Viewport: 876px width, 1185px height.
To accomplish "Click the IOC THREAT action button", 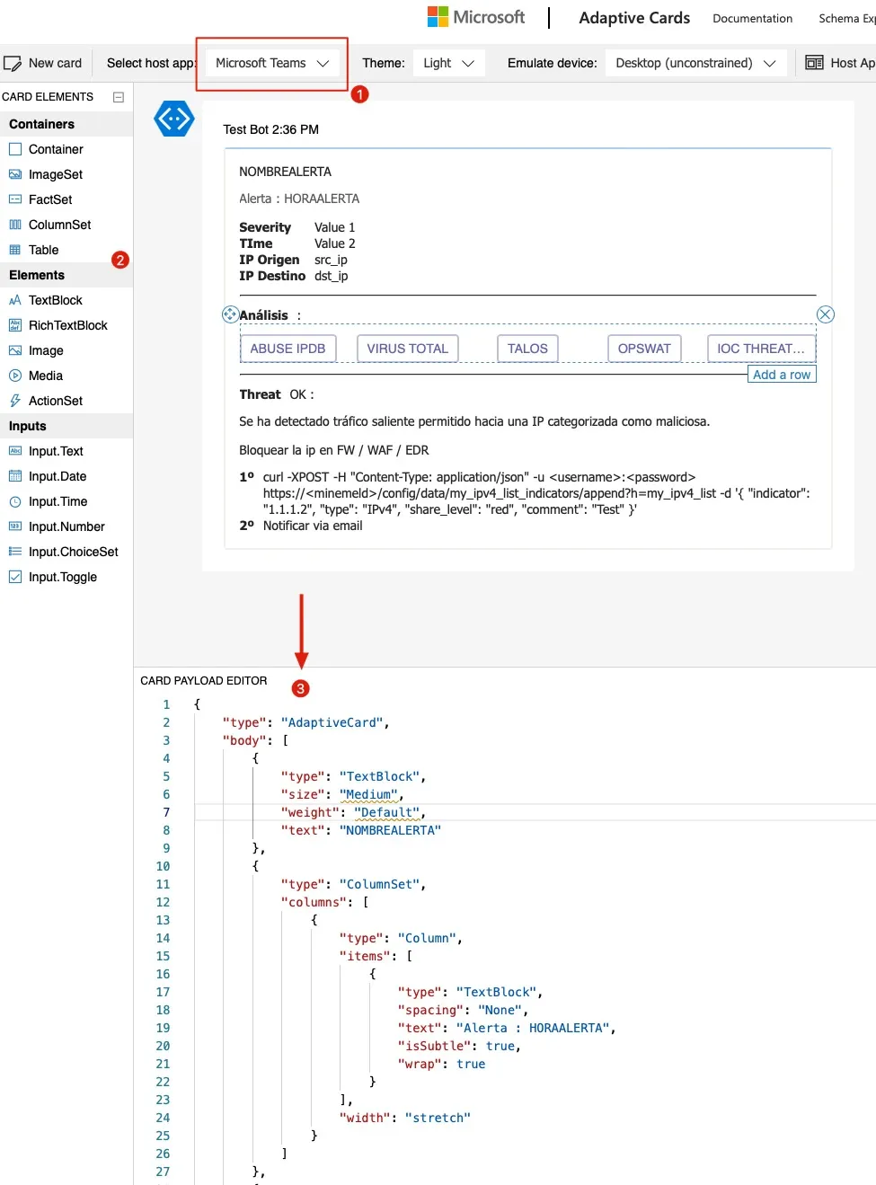I will tap(761, 349).
